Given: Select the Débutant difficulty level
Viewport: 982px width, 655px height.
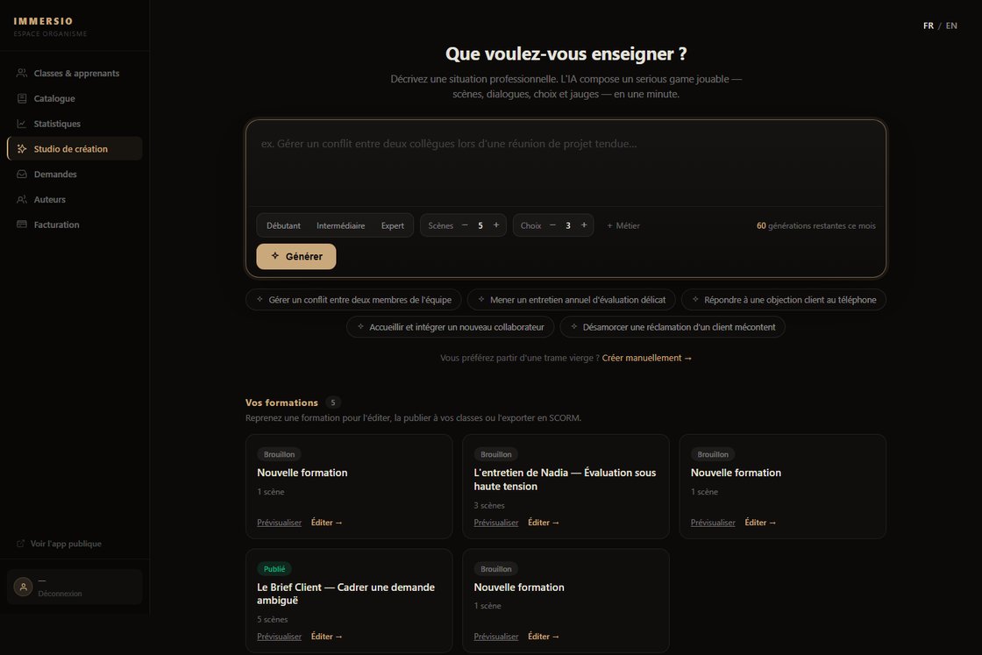Looking at the screenshot, I should [x=283, y=225].
